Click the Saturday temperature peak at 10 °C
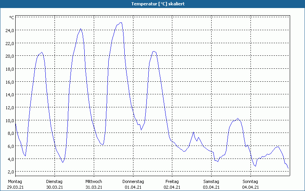The height and width of the screenshot is (191, 305). [238, 118]
